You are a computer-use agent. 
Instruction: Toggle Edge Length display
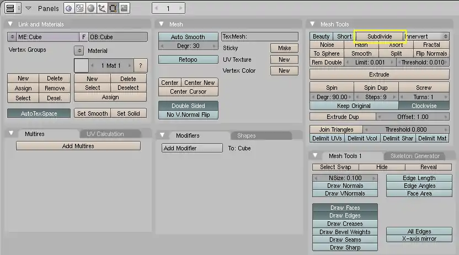(x=419, y=178)
